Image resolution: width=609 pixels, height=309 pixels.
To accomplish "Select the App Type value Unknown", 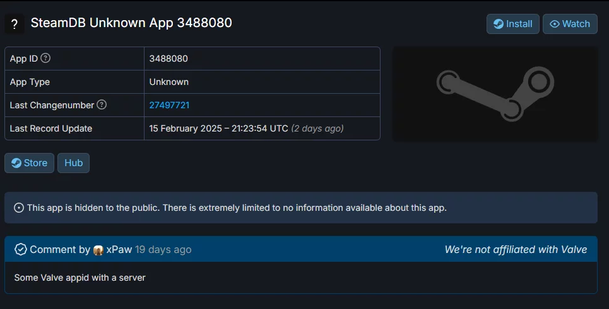I will [x=169, y=82].
